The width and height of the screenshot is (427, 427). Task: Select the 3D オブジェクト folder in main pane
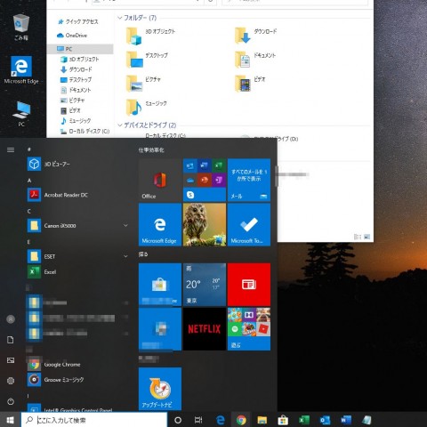150,36
